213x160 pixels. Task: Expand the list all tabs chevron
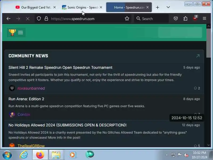tap(168, 7)
